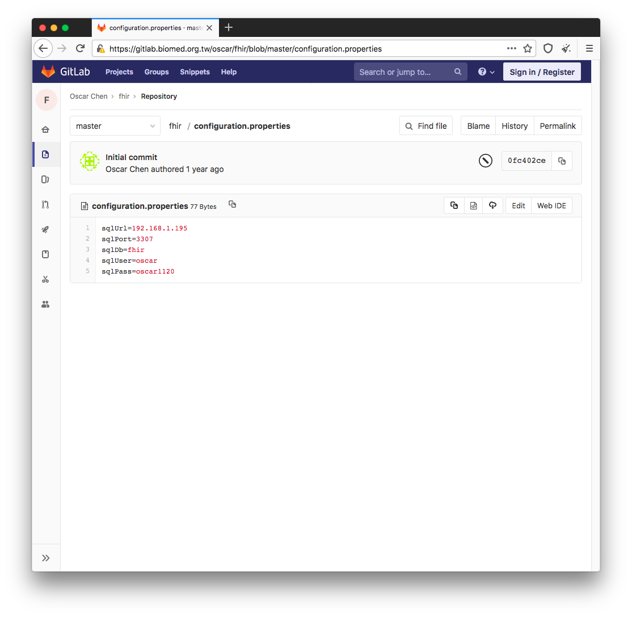This screenshot has width=632, height=617.
Task: Open the Web IDE
Action: pyautogui.click(x=551, y=205)
